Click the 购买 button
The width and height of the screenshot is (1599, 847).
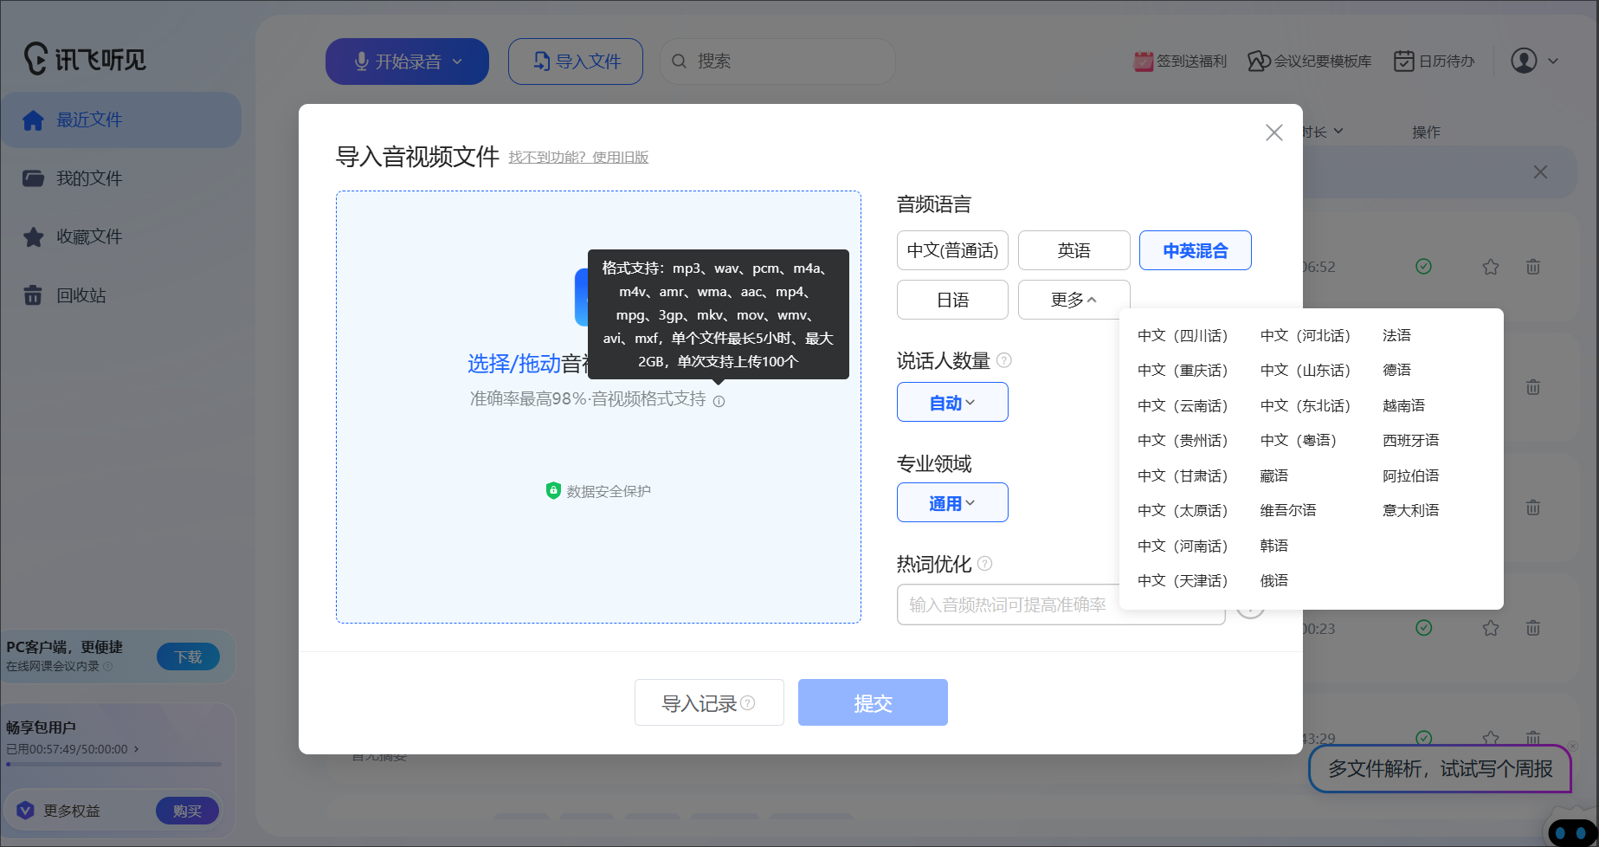187,811
